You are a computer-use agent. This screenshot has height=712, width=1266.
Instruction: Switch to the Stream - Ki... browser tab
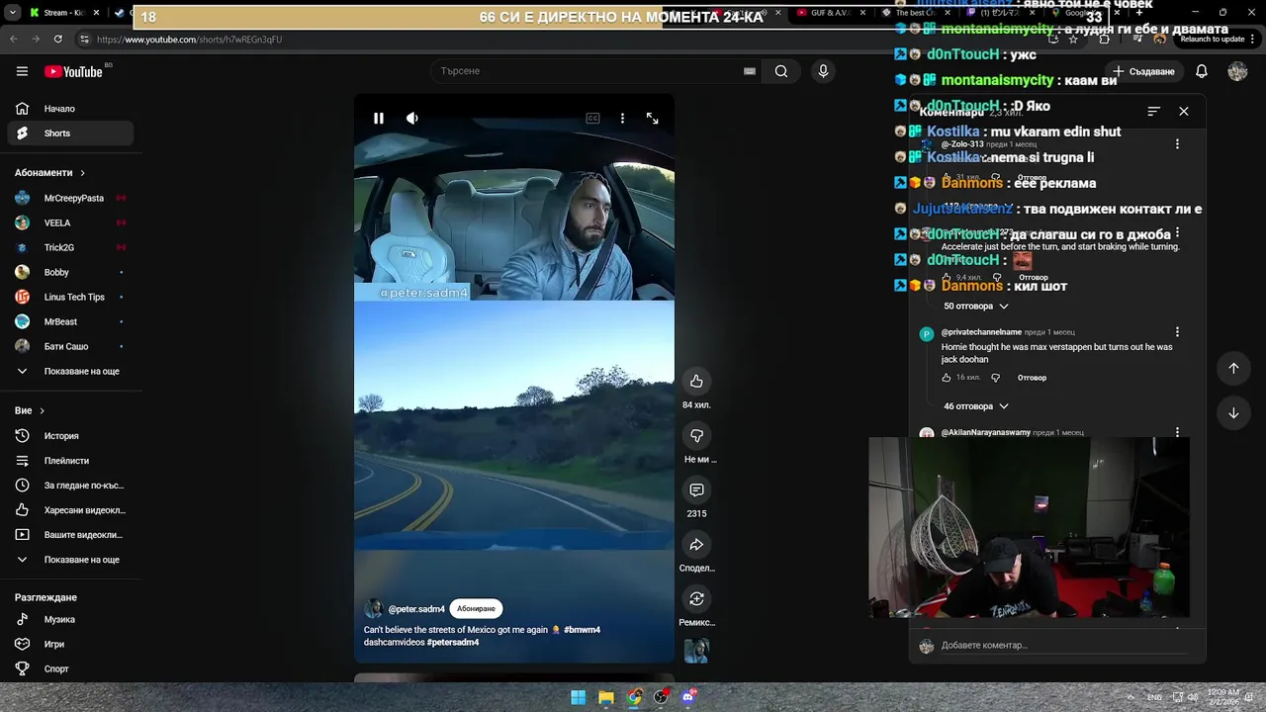click(x=64, y=13)
